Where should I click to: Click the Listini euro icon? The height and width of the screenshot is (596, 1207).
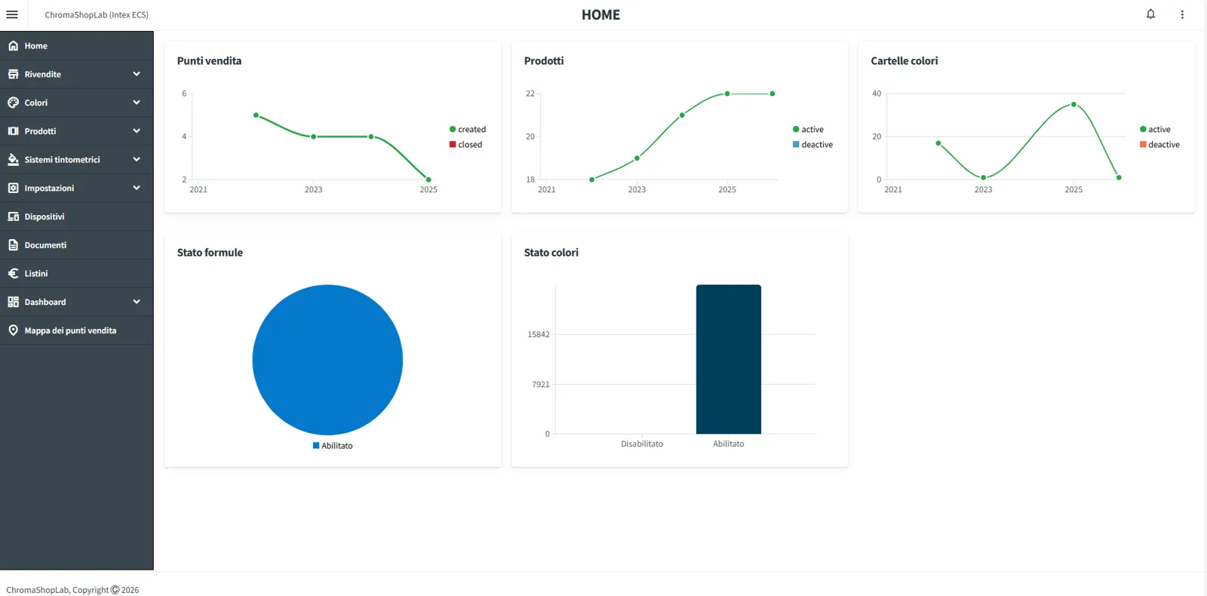(x=13, y=274)
